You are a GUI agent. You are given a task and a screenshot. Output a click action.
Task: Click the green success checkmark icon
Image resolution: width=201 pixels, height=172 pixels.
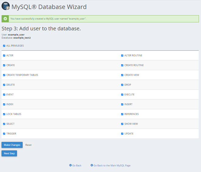tap(5, 19)
